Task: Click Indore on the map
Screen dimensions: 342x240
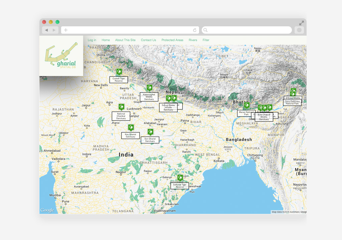Action: coord(87,154)
